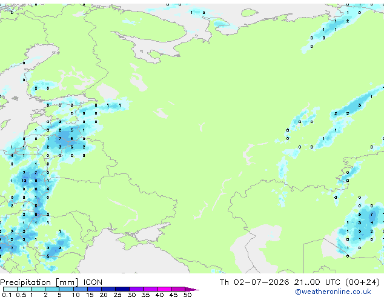
Task: Click the 20 to 25 mm legend swatch
Action: click(108, 289)
